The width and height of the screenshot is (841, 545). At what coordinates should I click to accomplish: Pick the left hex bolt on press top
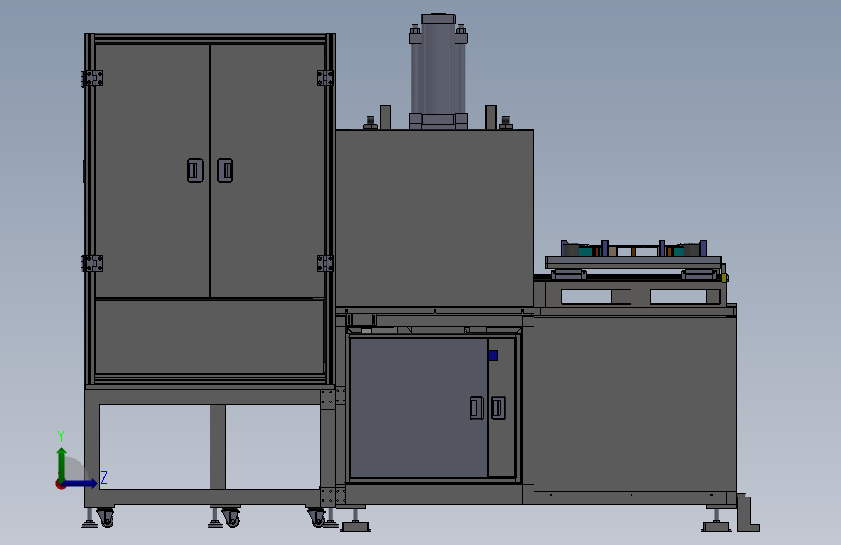(371, 123)
